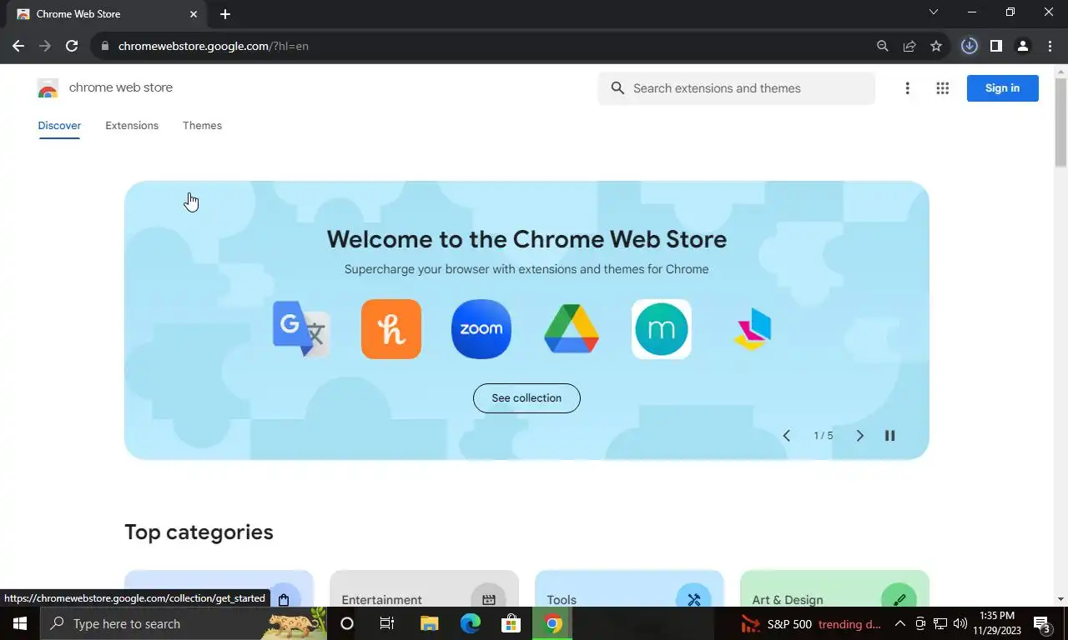
Task: Switch to the Extensions tab
Action: point(132,126)
